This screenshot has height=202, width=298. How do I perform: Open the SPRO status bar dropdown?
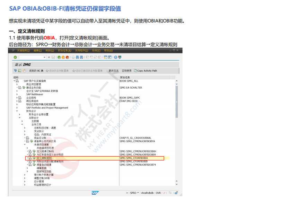pos(138,193)
